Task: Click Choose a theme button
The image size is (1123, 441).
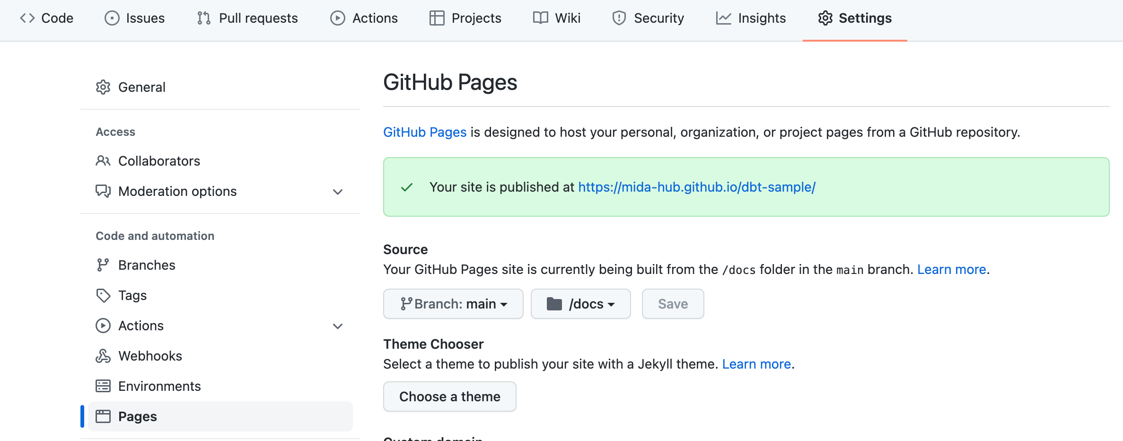Action: click(x=449, y=397)
